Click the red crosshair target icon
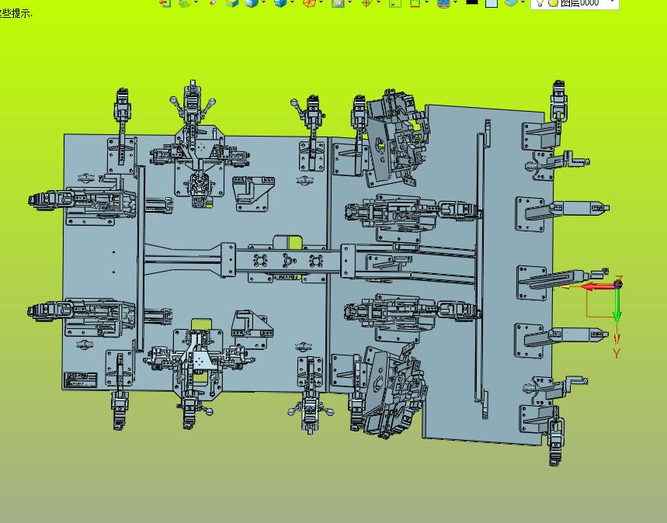This screenshot has width=667, height=523. point(367,3)
